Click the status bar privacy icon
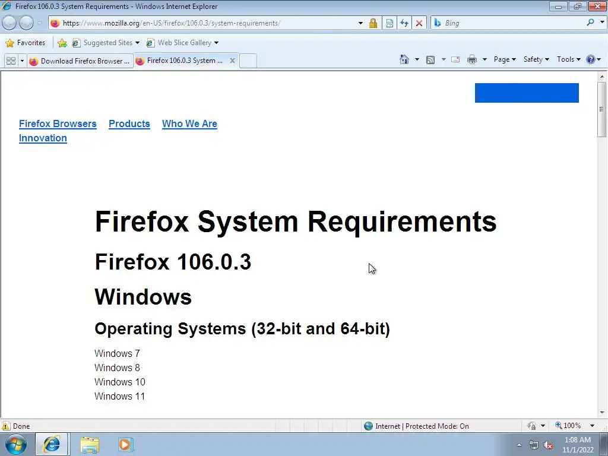The image size is (608, 456). click(531, 426)
